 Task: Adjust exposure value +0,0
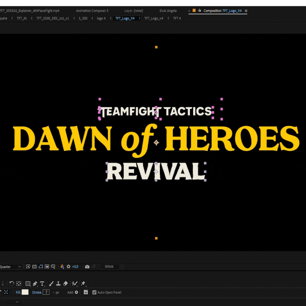pos(75,267)
